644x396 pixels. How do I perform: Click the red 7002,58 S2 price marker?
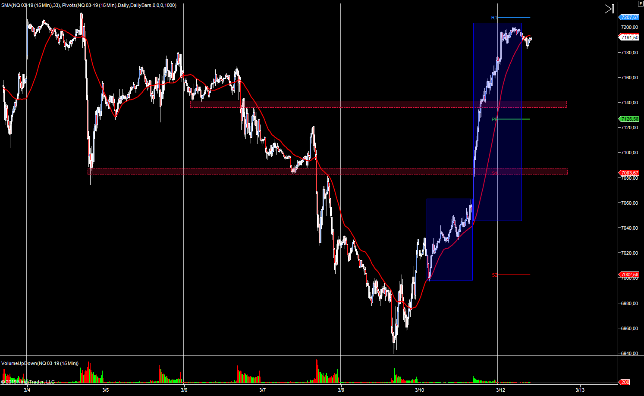coord(629,274)
